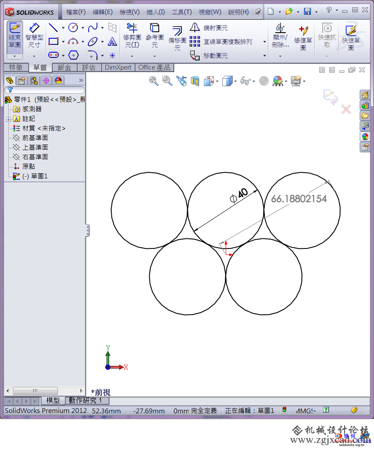This screenshot has width=374, height=449.
Task: Select the Point sketch tool
Action: (113, 55)
